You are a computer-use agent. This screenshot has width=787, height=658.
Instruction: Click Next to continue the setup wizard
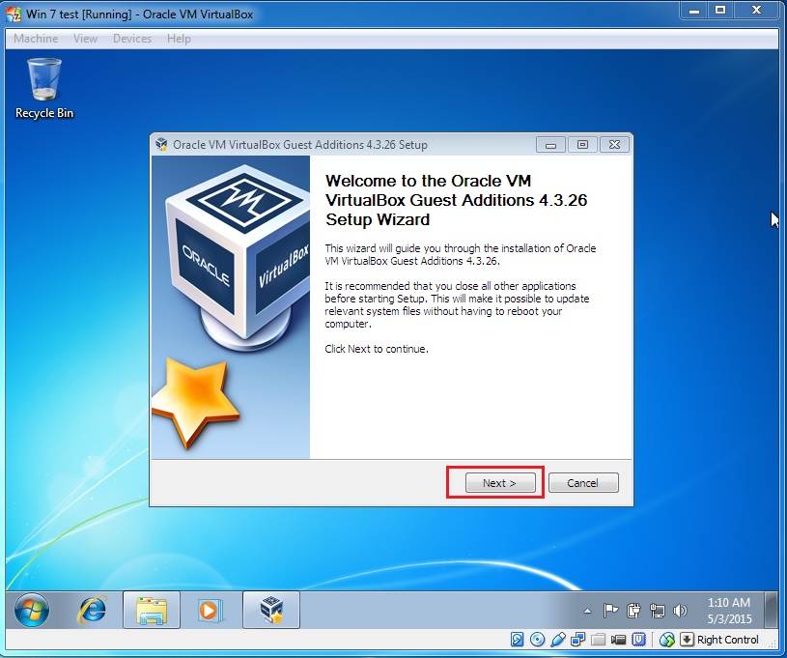499,482
